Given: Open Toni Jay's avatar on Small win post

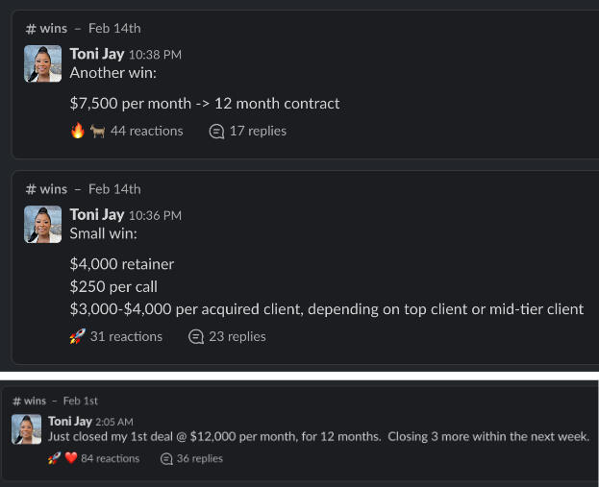Looking at the screenshot, I should tap(42, 224).
